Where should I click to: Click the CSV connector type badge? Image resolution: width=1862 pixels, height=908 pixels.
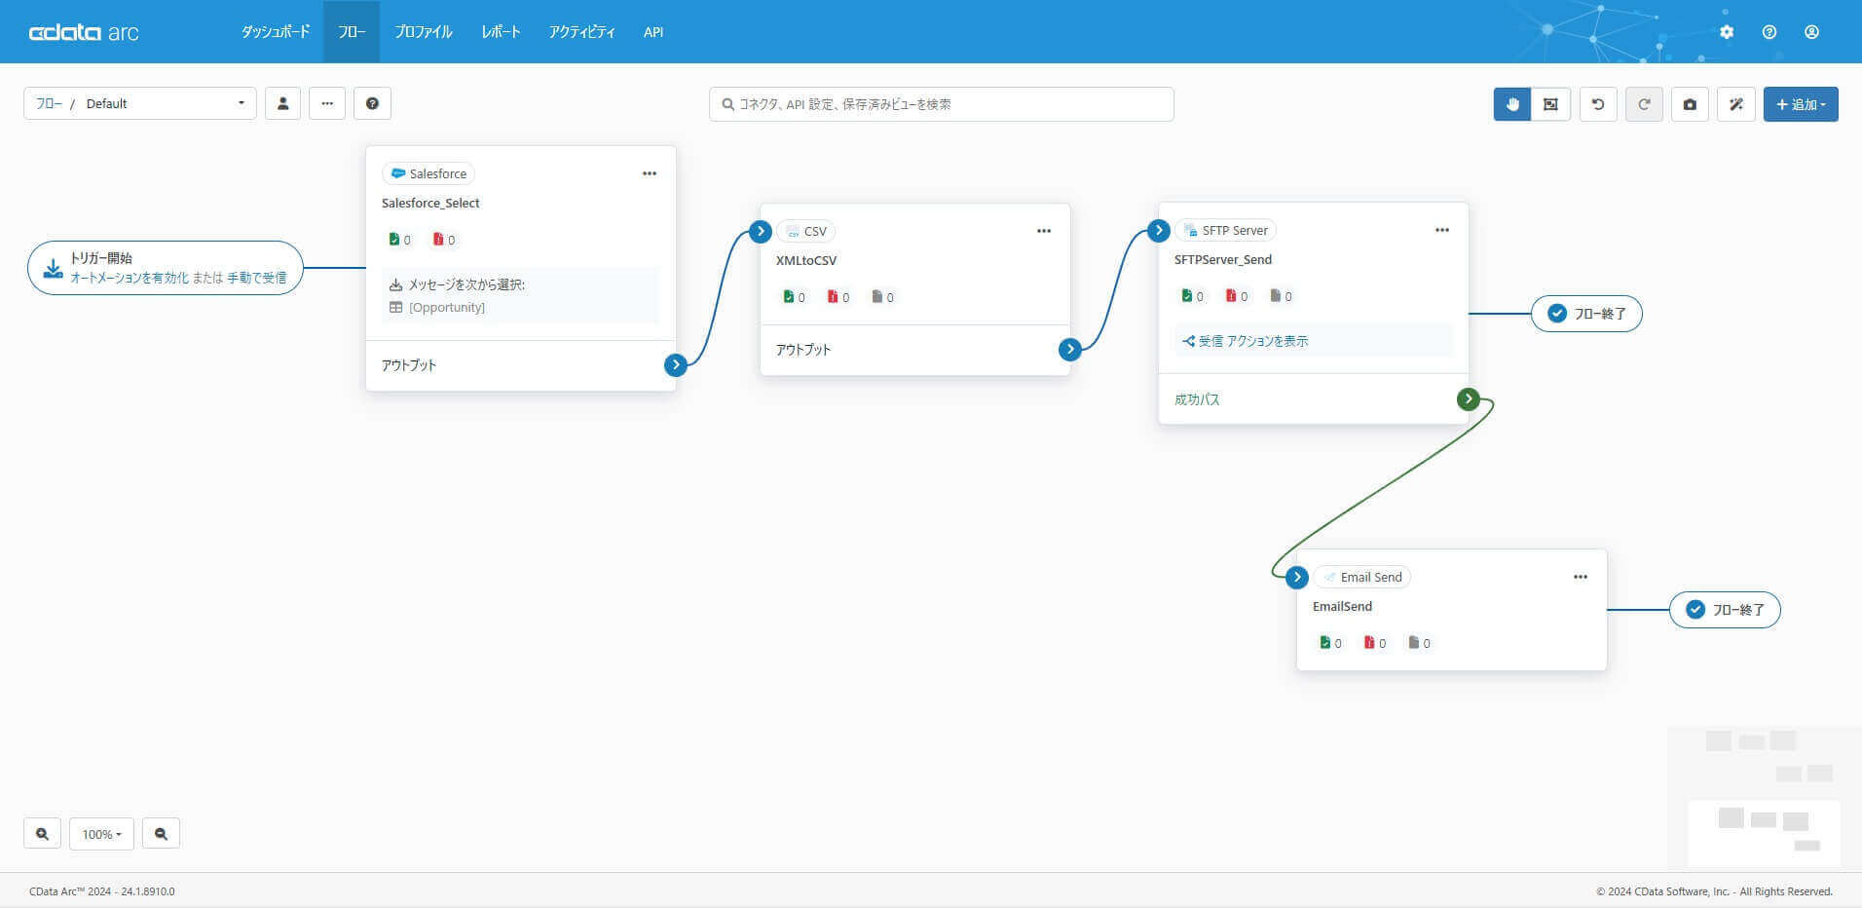pyautogui.click(x=805, y=231)
